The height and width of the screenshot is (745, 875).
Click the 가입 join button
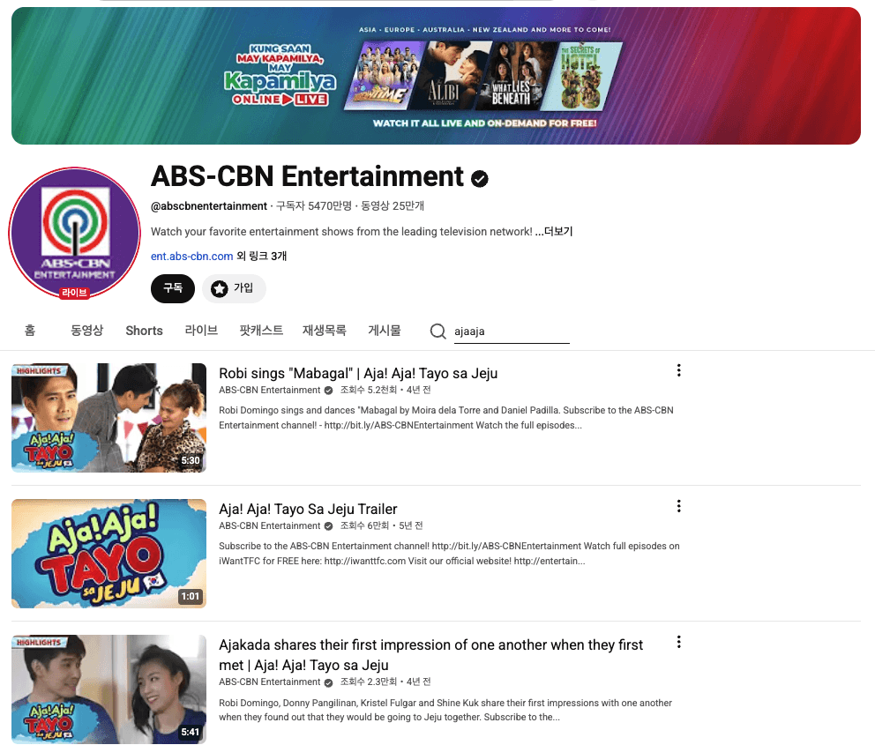point(234,288)
